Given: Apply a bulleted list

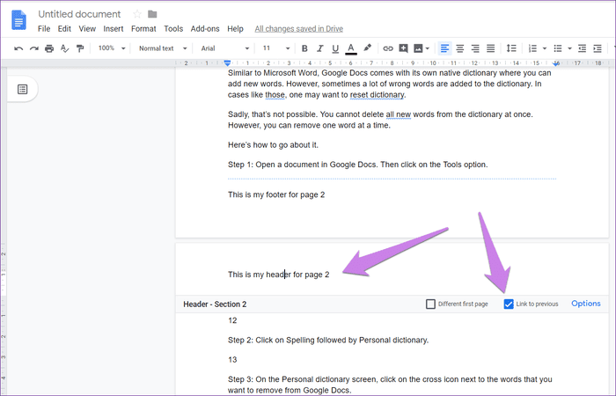Looking at the screenshot, I should pyautogui.click(x=558, y=48).
